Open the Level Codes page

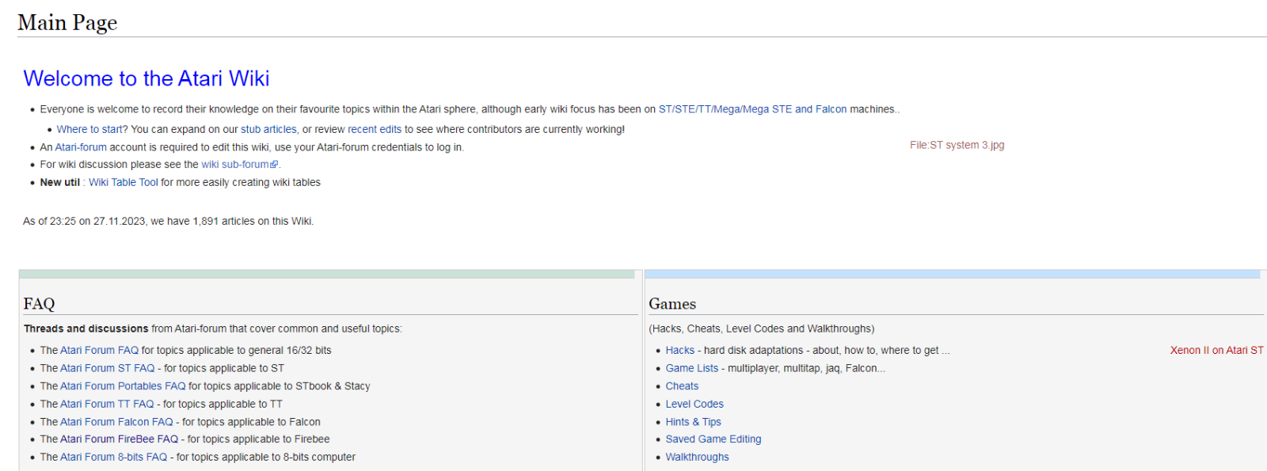(x=694, y=404)
